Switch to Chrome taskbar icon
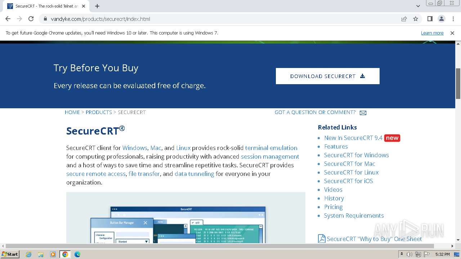Screen dimensions: 461x259 (65, 254)
